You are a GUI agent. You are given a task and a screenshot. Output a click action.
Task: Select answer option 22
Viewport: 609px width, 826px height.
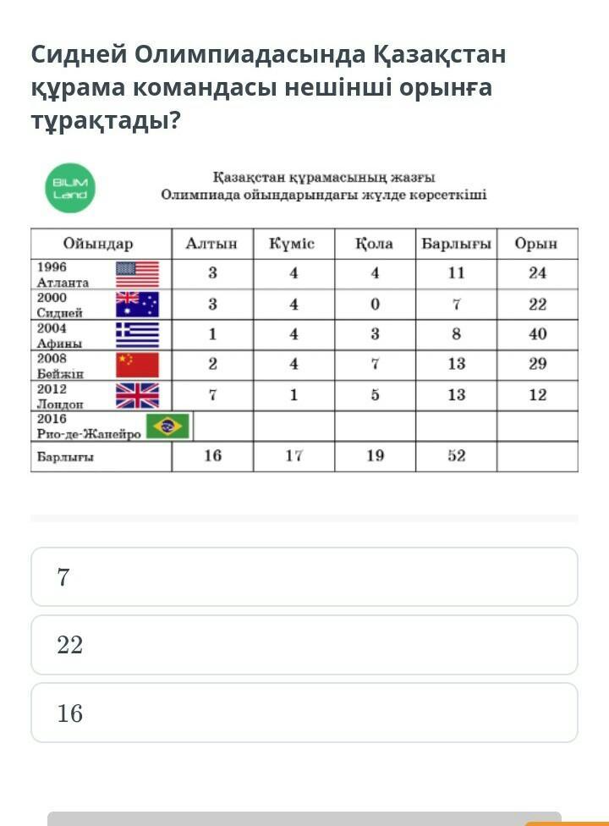coord(304,645)
